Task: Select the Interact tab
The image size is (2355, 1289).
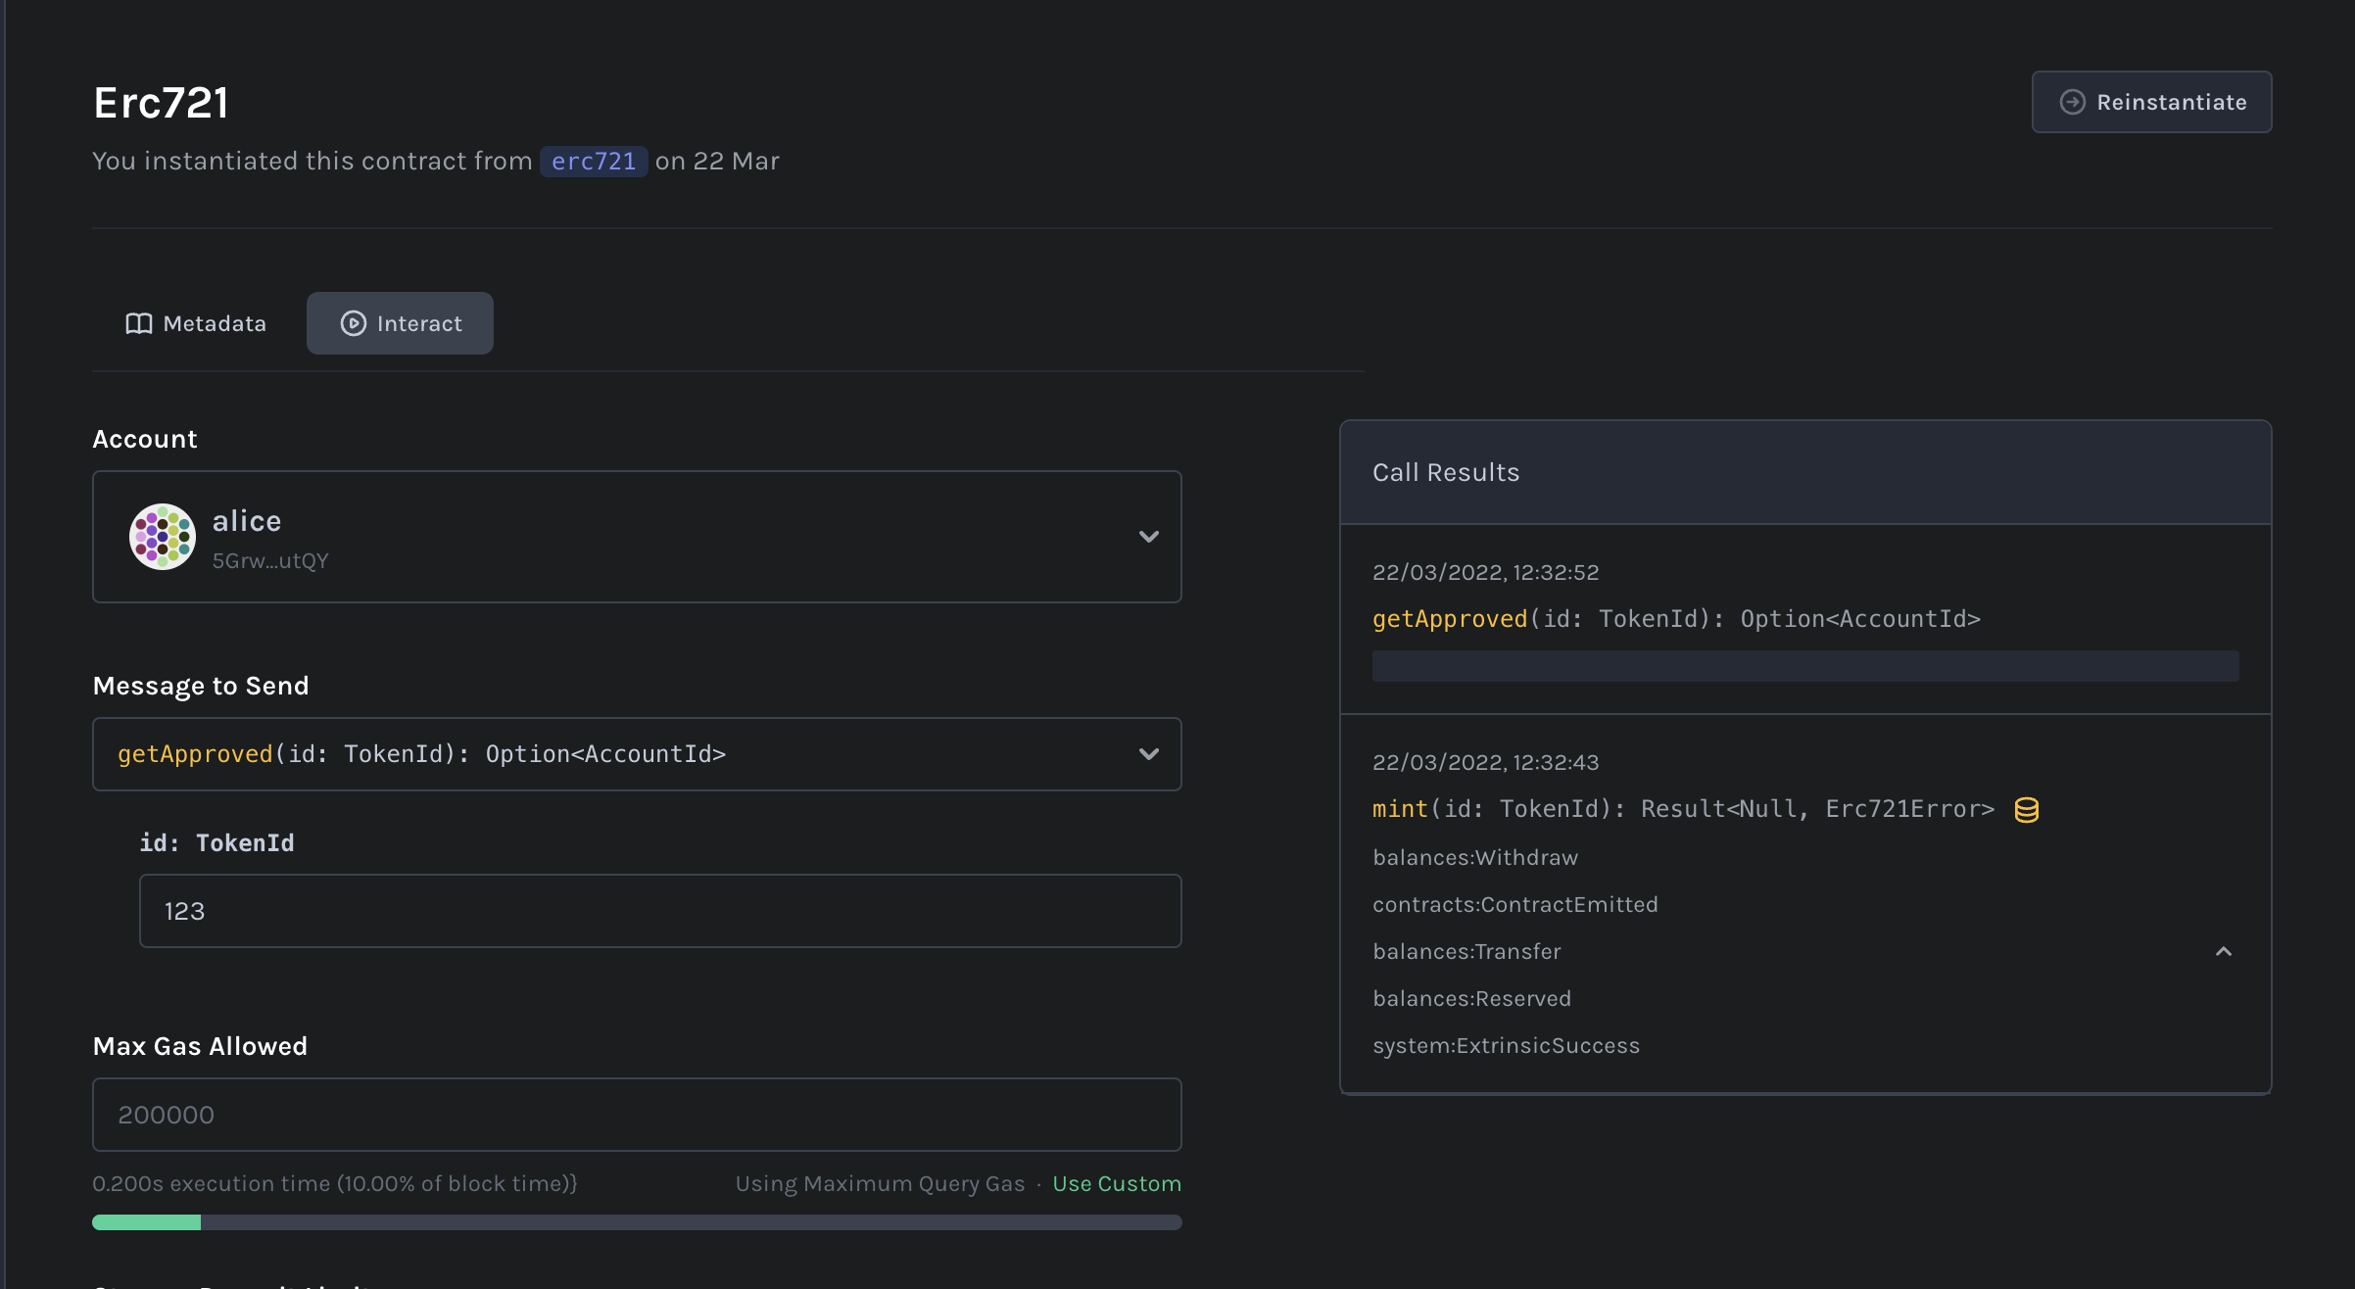Action: click(x=400, y=323)
